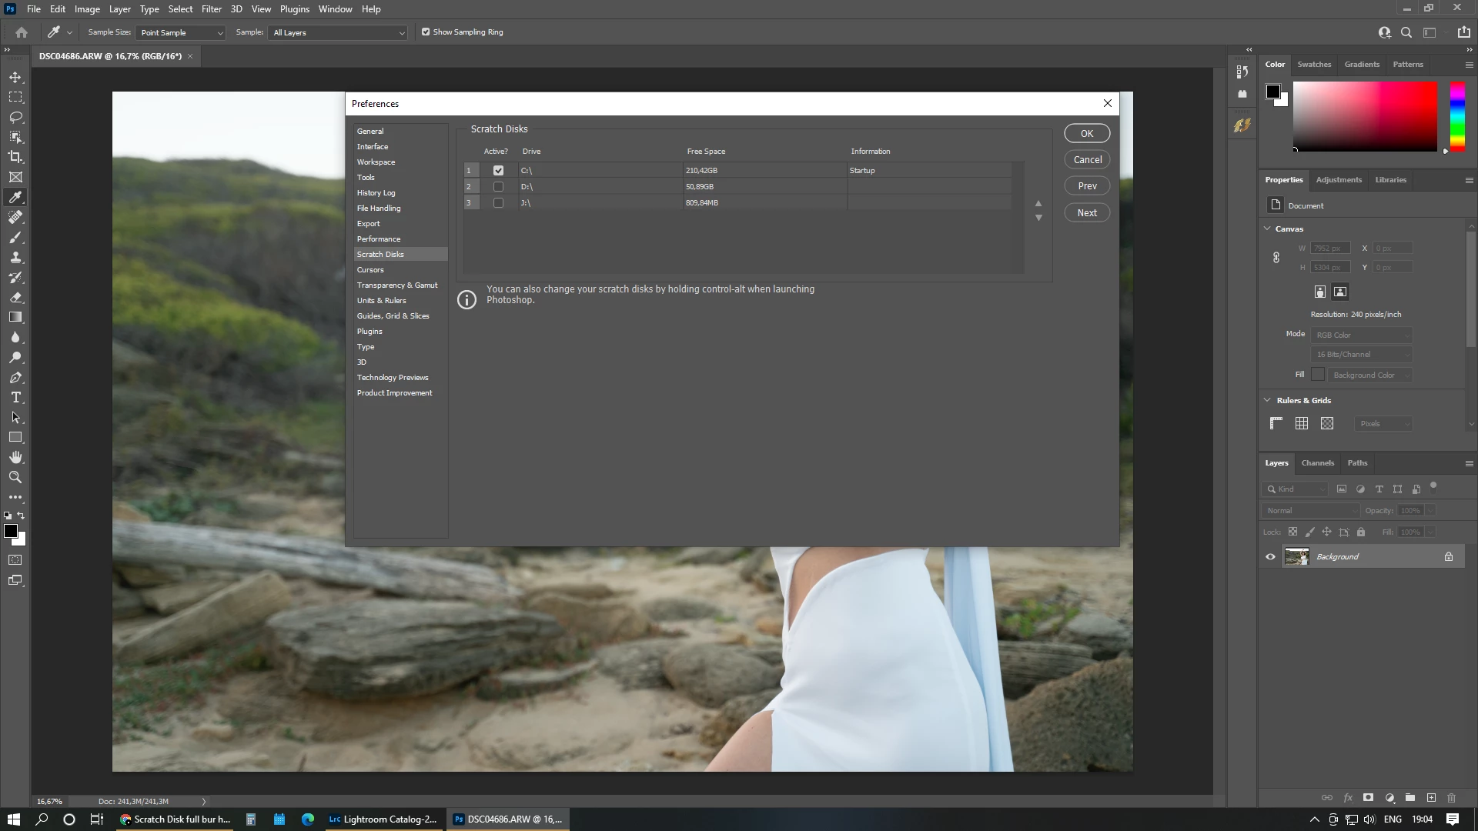
Task: Select the Hand tool
Action: click(15, 457)
